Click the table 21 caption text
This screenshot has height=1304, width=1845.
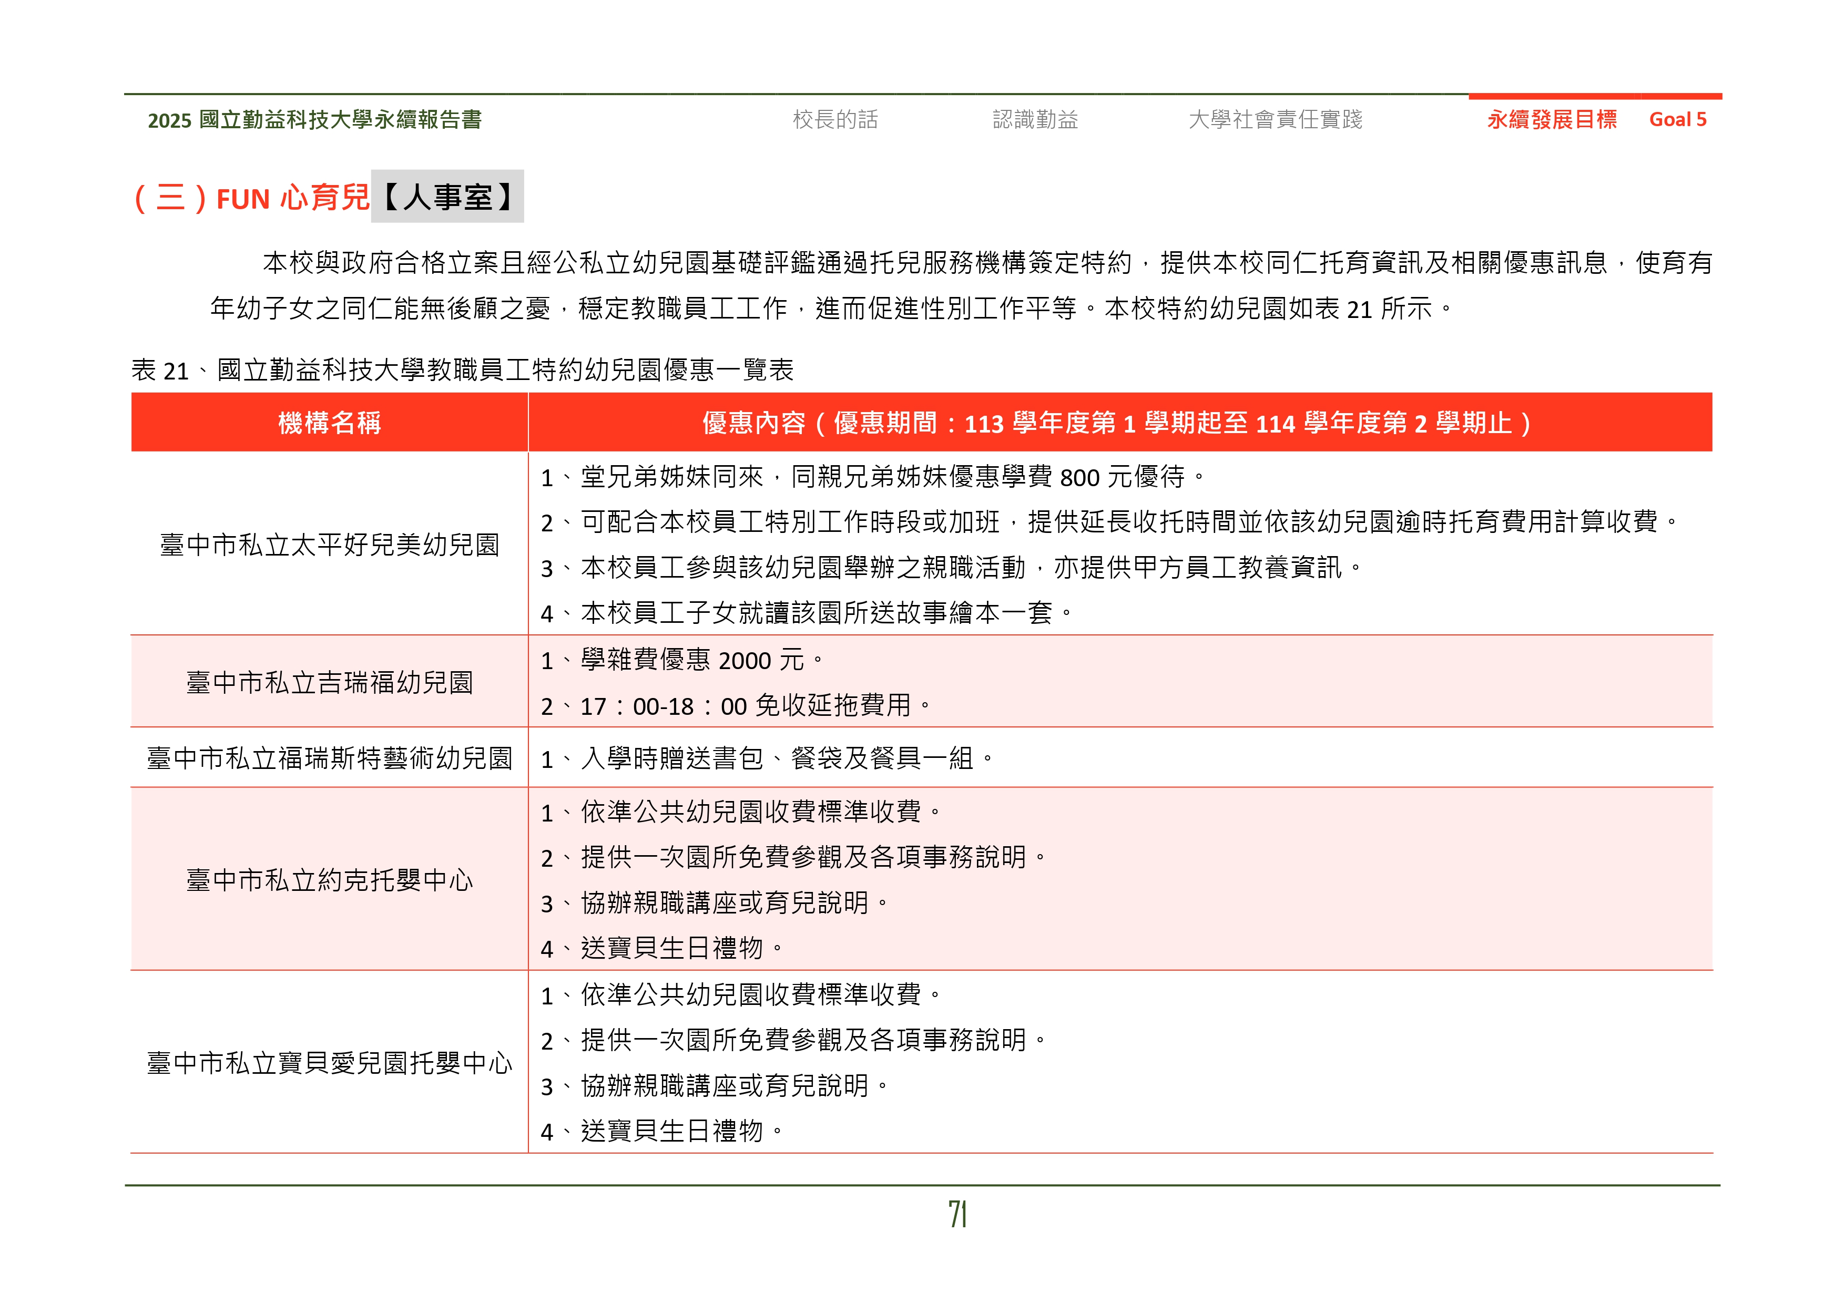[x=462, y=369]
